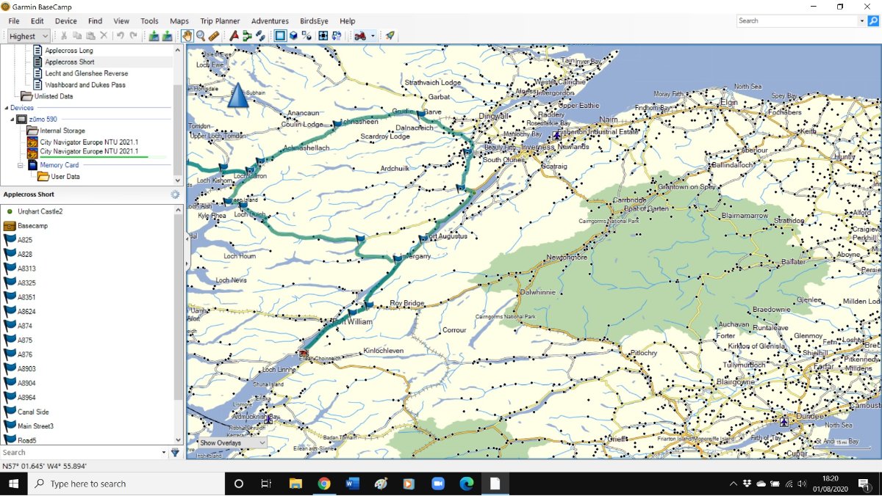Click the Send to Device icon
This screenshot has width=882, height=496.
click(x=154, y=36)
